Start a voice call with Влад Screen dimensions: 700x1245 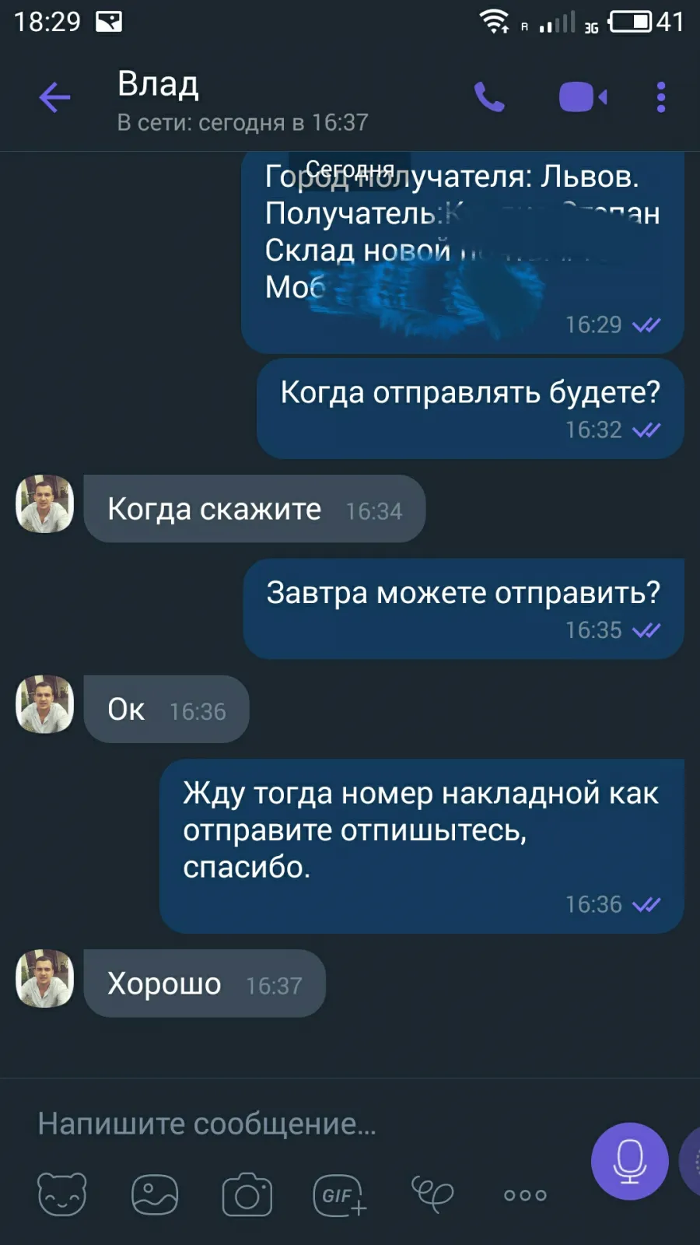tap(489, 97)
